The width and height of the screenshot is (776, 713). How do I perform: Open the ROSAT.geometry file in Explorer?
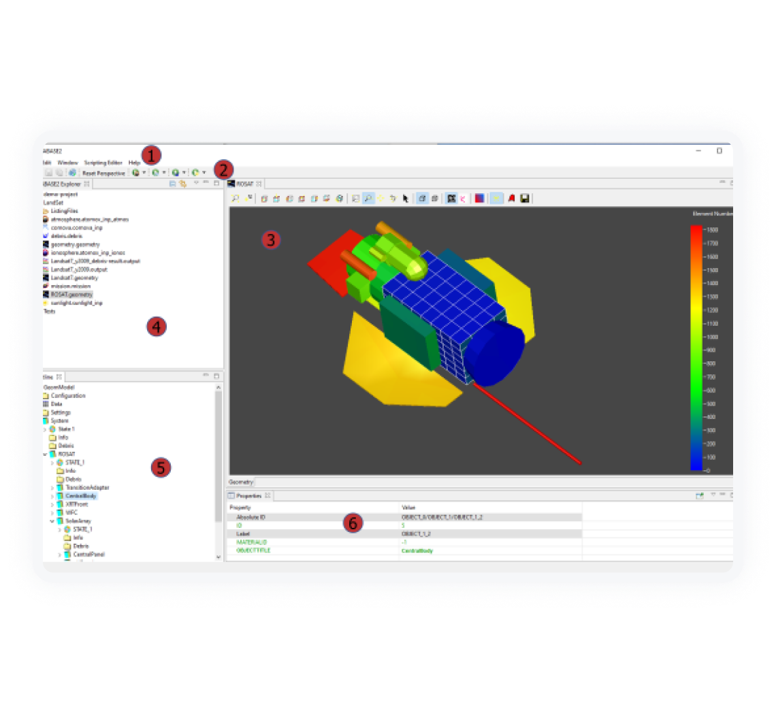(70, 295)
